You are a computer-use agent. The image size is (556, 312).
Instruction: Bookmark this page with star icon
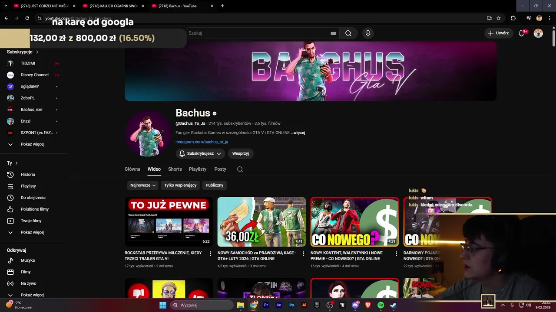pyautogui.click(x=499, y=18)
